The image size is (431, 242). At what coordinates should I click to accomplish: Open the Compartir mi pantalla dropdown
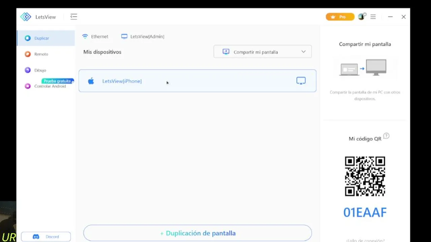click(x=263, y=52)
